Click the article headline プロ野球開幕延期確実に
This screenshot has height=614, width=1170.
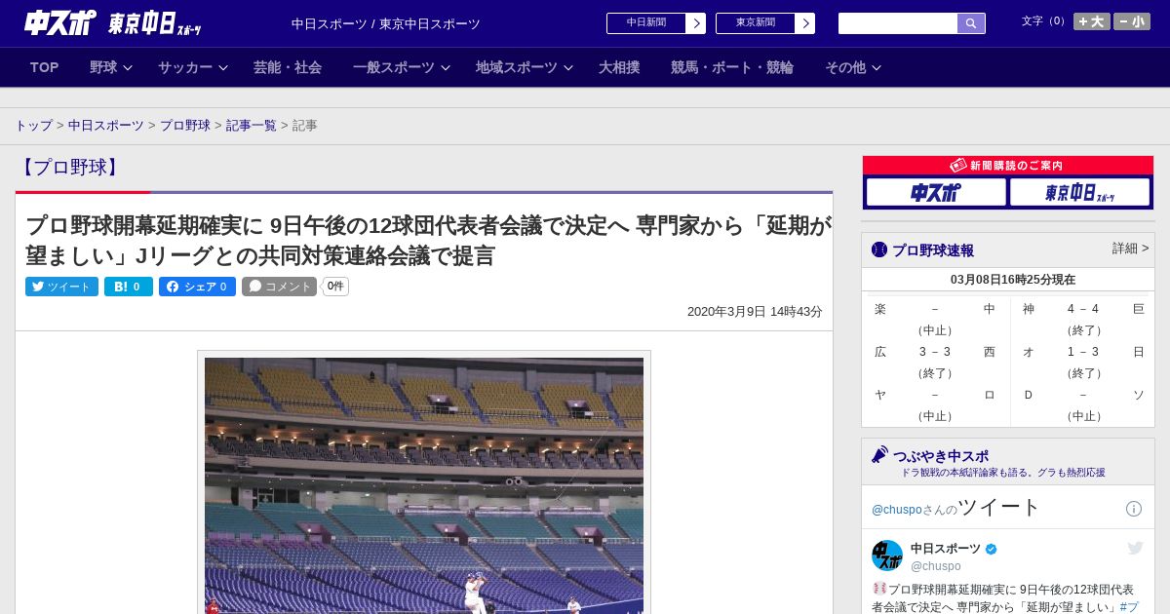428,241
